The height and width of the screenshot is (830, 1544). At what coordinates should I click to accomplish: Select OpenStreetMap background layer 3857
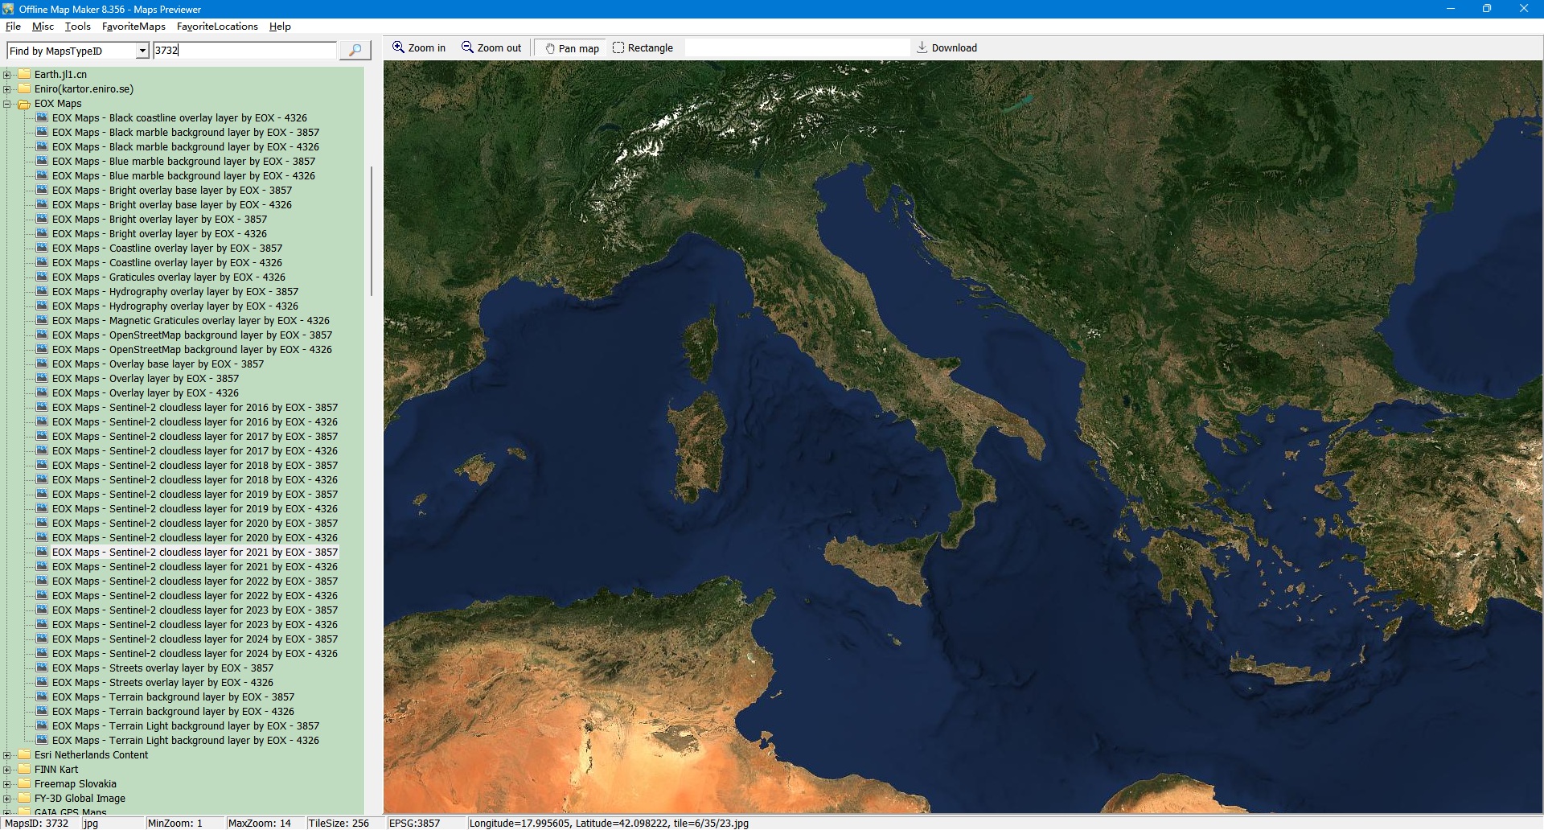tap(191, 335)
